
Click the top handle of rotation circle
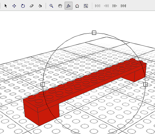click(x=94, y=33)
